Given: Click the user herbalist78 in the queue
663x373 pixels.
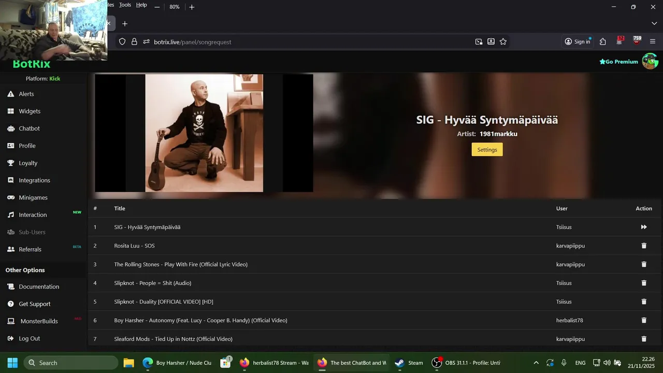Looking at the screenshot, I should pyautogui.click(x=570, y=320).
